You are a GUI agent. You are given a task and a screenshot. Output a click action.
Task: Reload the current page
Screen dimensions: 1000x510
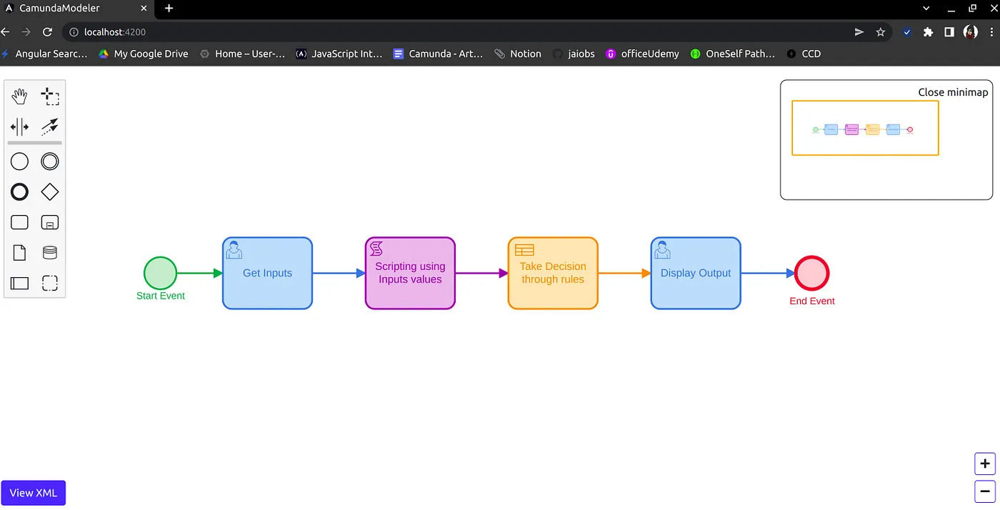pos(47,32)
